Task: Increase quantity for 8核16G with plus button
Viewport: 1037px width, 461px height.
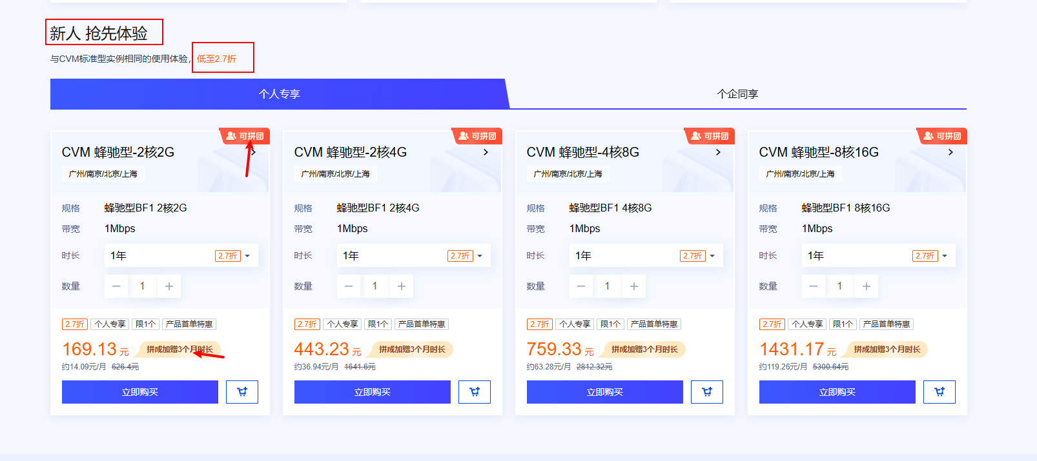Action: (x=867, y=286)
